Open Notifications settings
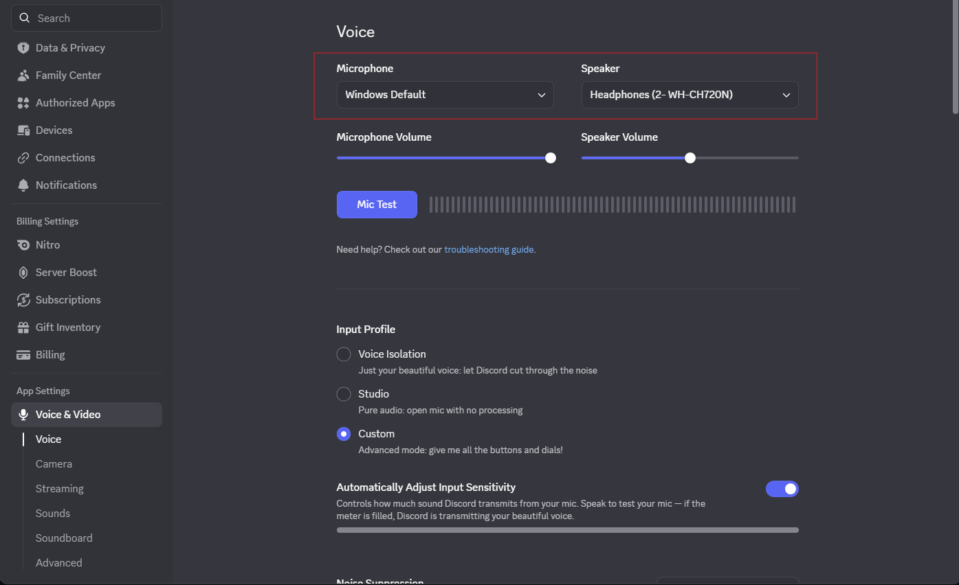Screen dimensions: 959x585 pos(87,185)
